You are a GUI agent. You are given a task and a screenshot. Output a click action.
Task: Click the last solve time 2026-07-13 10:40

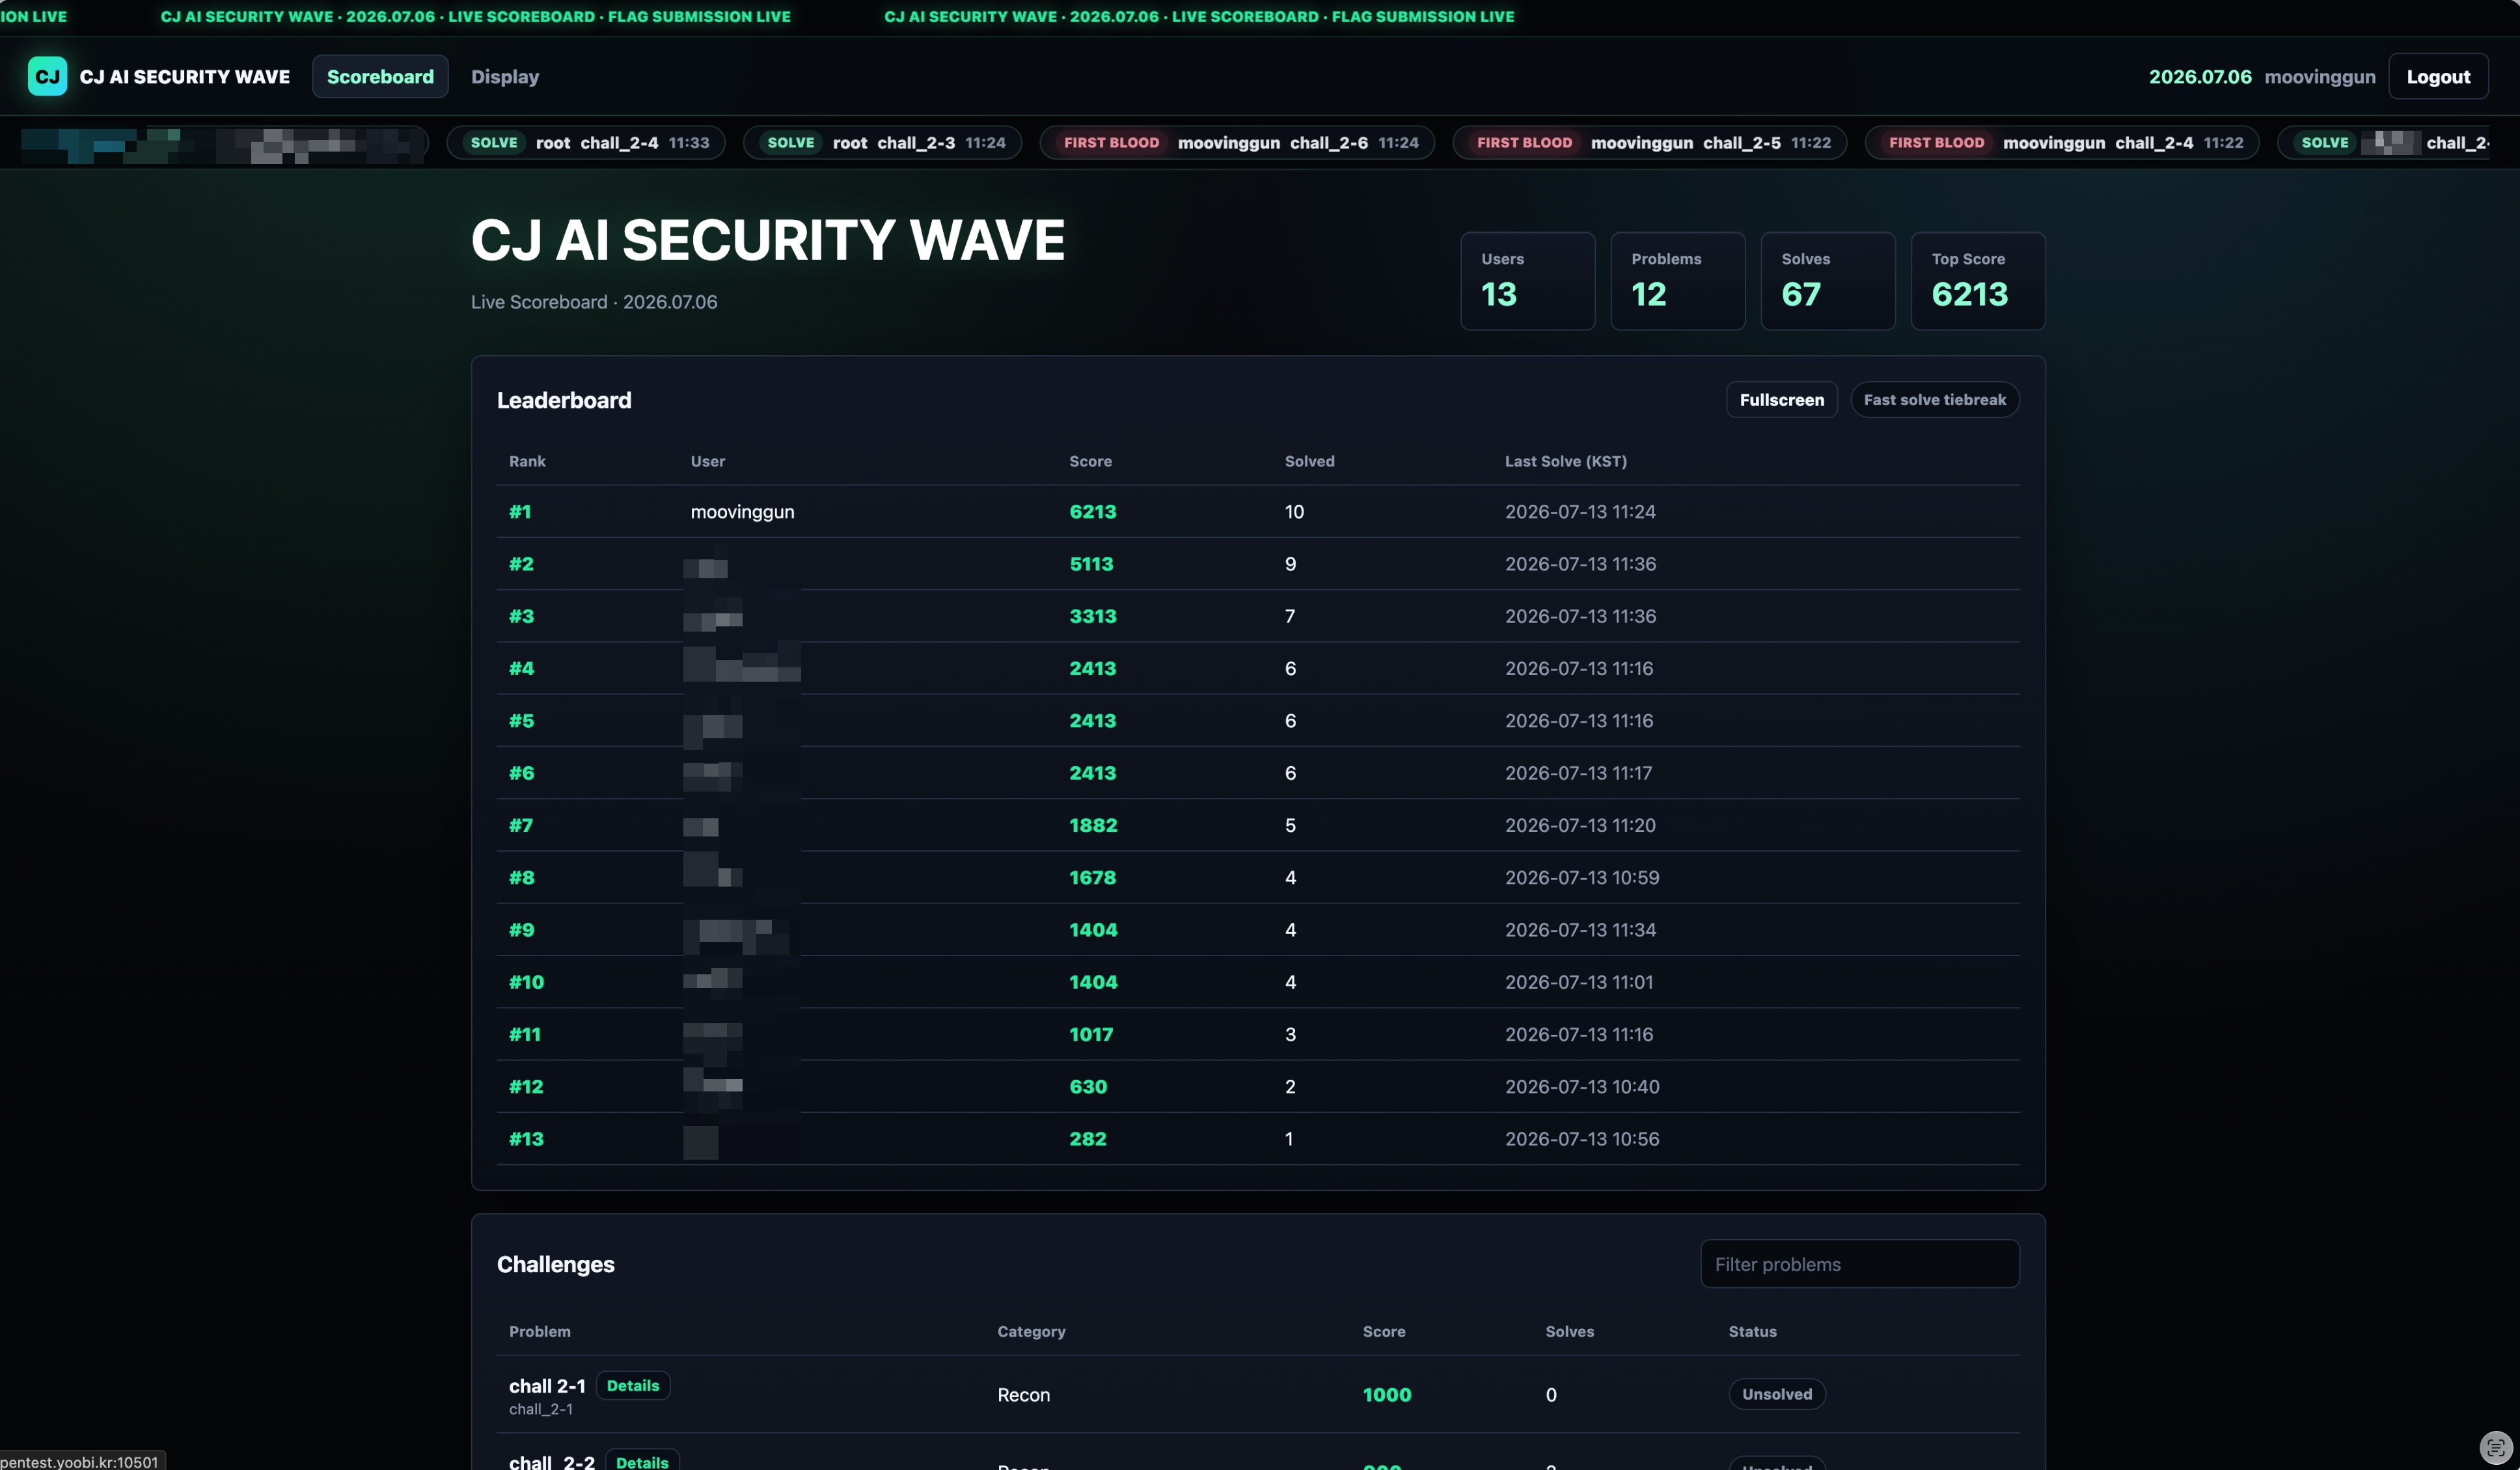[x=1582, y=1088]
